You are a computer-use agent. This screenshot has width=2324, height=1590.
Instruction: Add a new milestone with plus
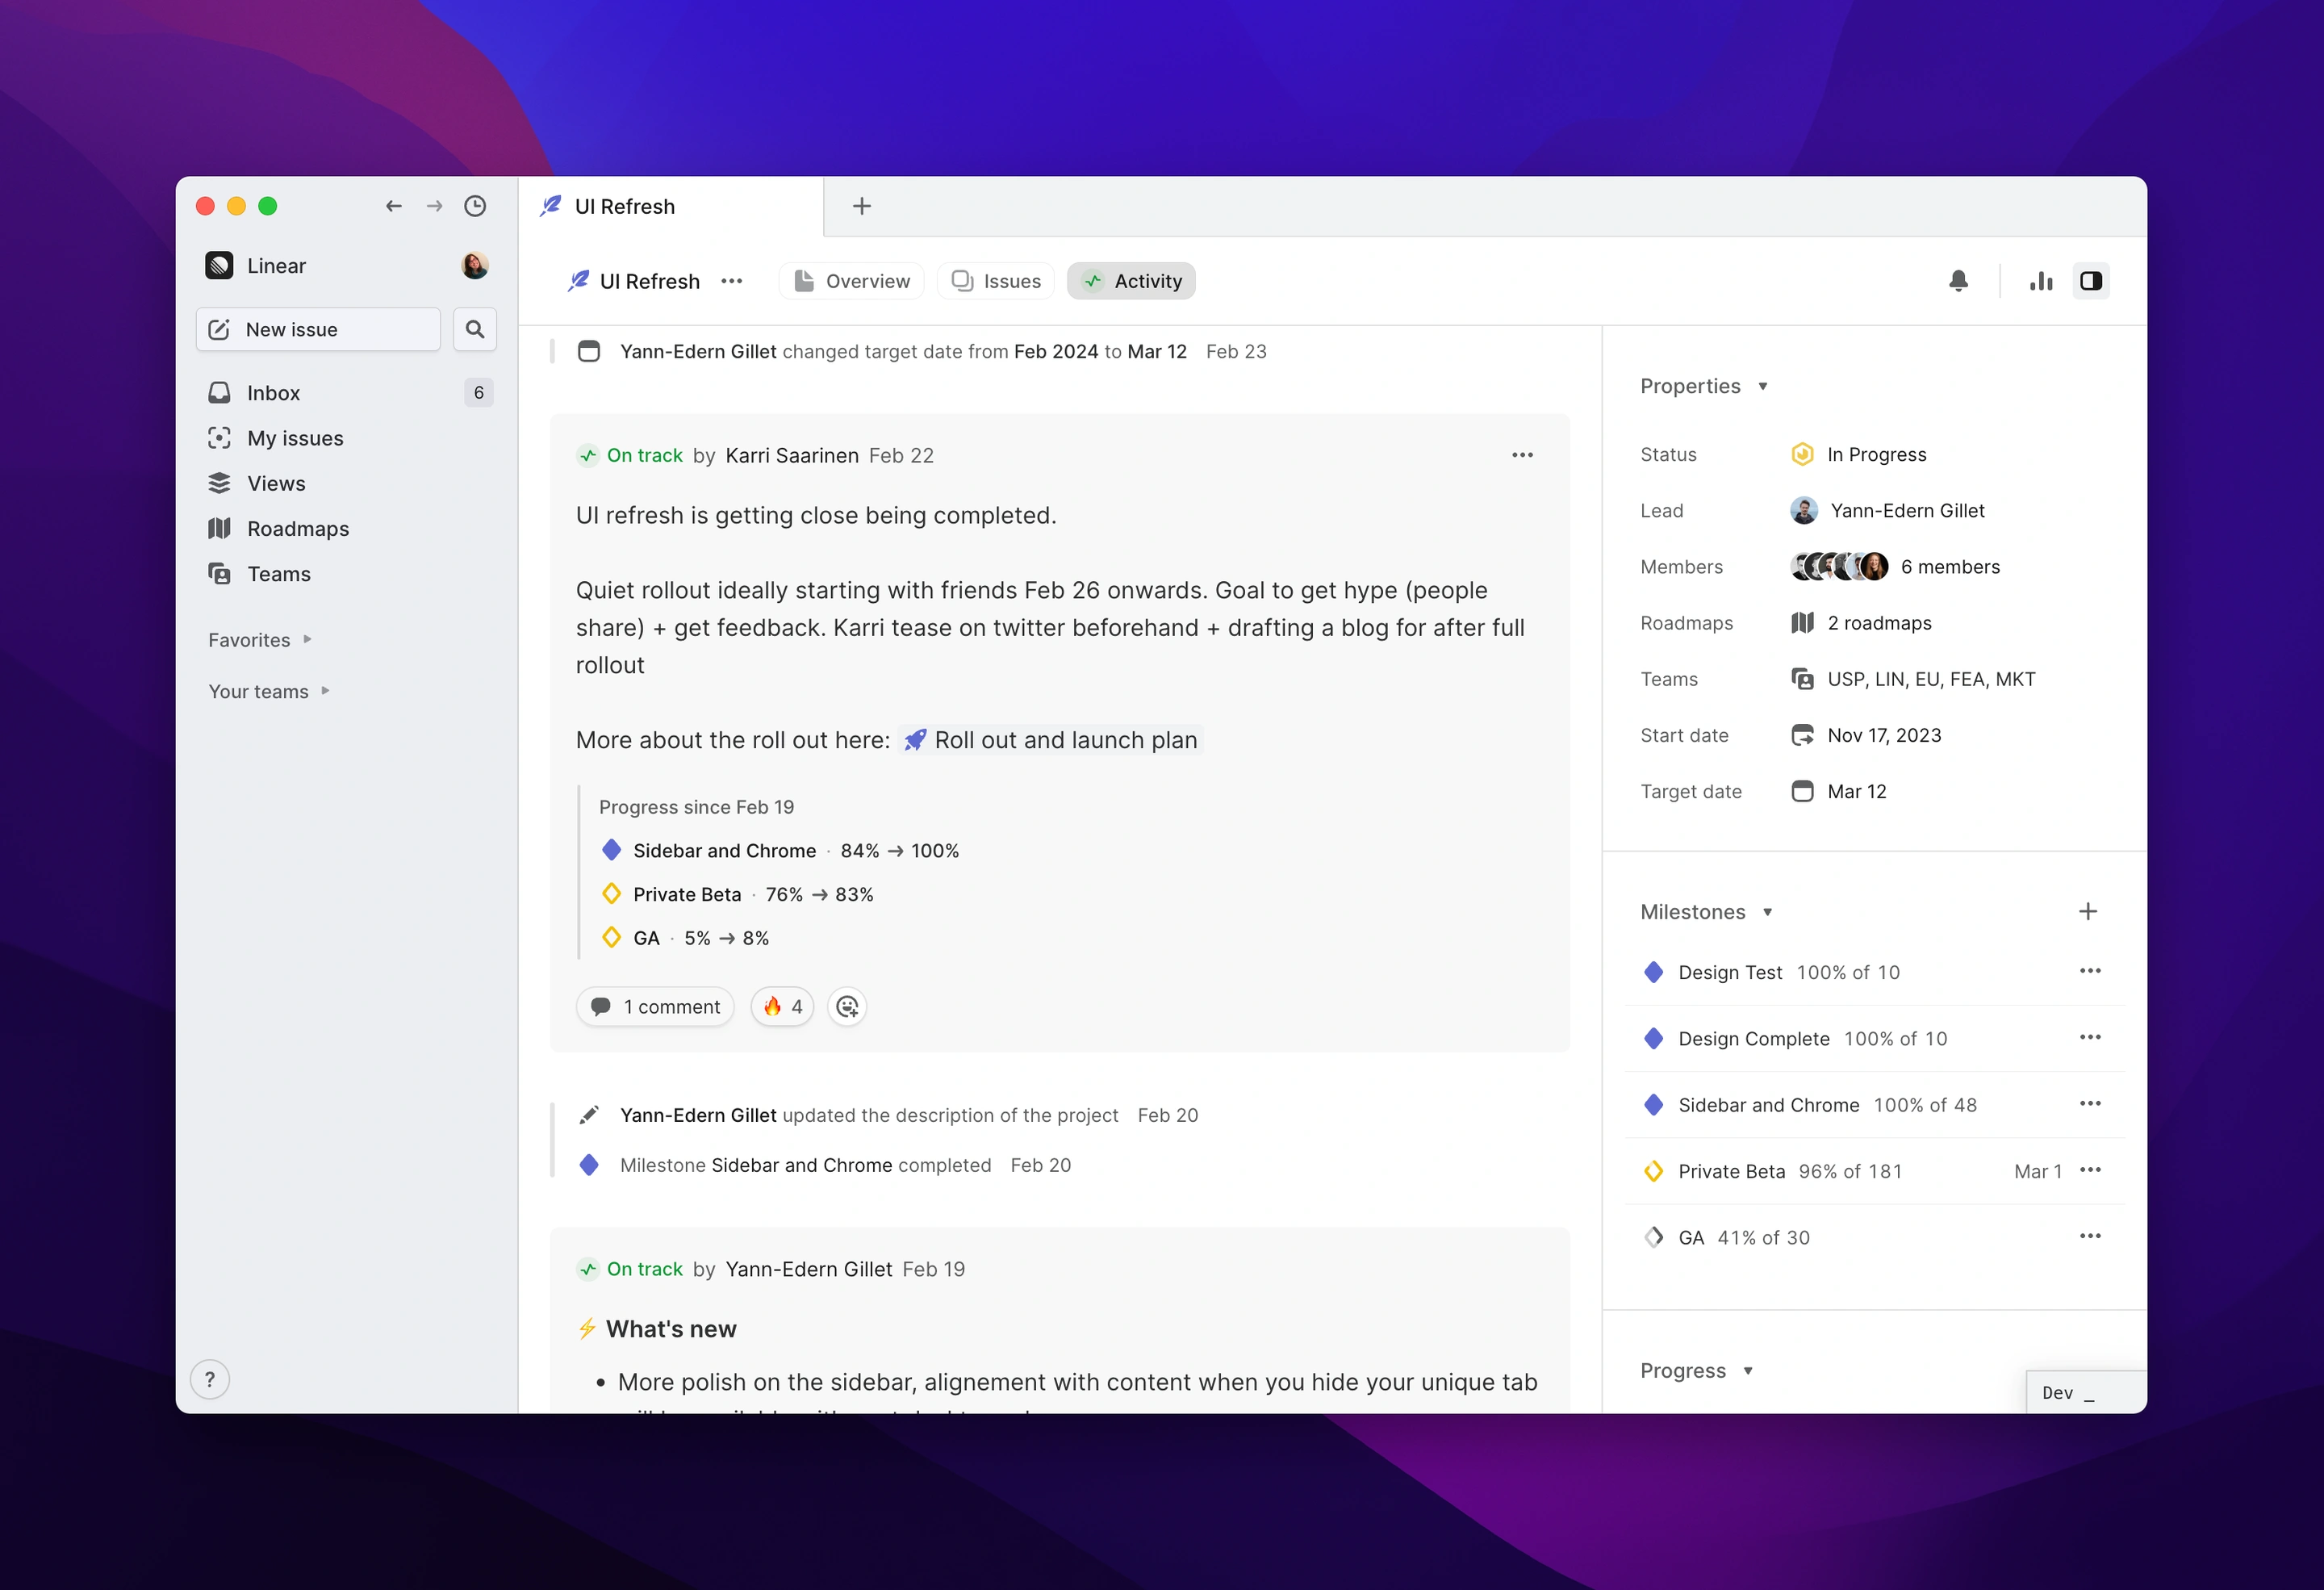(2088, 912)
